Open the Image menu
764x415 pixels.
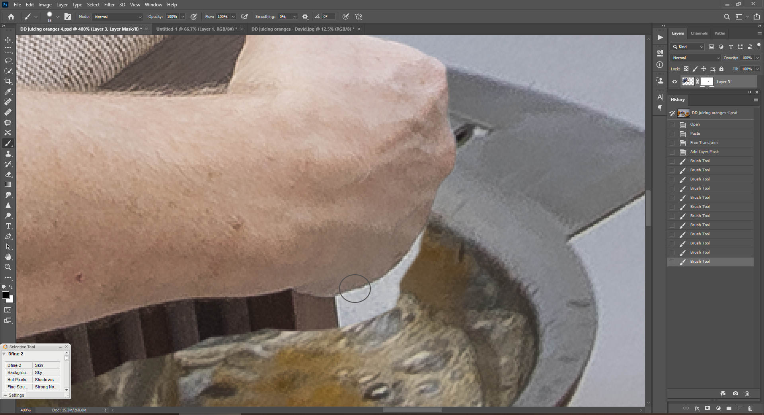click(45, 5)
